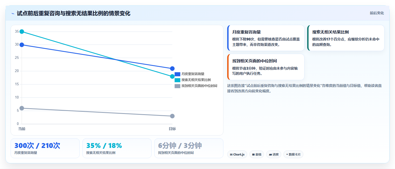The height and width of the screenshot is (169, 395).
Task: Click the y-axis label 20
Action: (17, 71)
